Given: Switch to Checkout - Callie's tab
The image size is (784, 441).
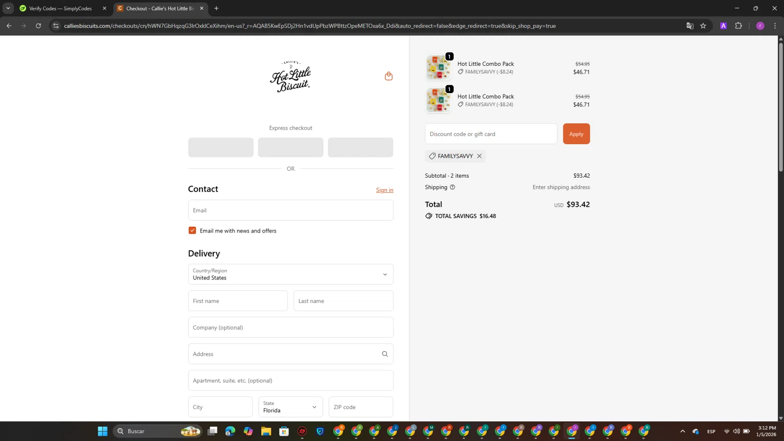Looking at the screenshot, I should [x=160, y=8].
